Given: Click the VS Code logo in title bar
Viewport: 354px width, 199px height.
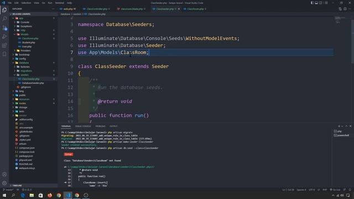Looking at the screenshot, I should click(3, 3).
